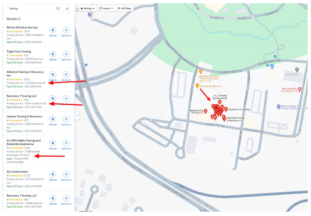Select Intense Towing & Recovery result title

[x=24, y=116]
